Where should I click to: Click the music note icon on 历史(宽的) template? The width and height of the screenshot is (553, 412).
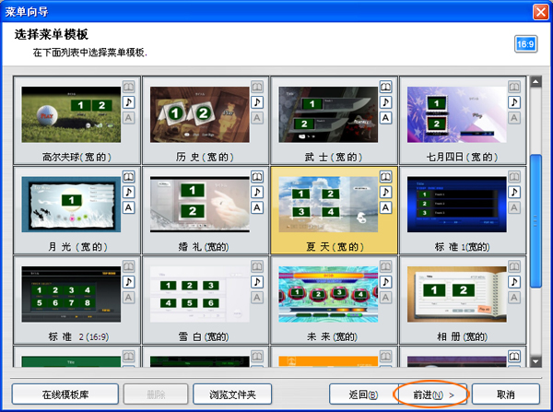coord(257,102)
